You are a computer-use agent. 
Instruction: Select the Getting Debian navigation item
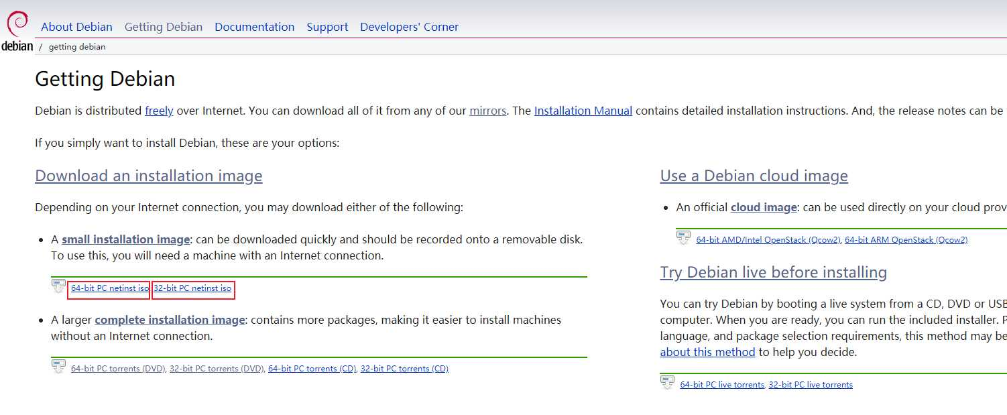tap(164, 27)
